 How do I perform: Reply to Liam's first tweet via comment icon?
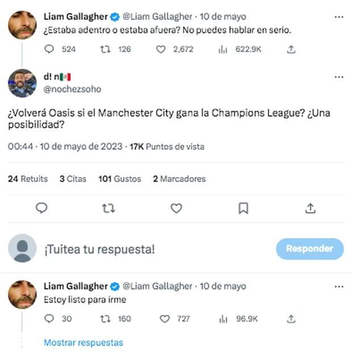coord(49,49)
